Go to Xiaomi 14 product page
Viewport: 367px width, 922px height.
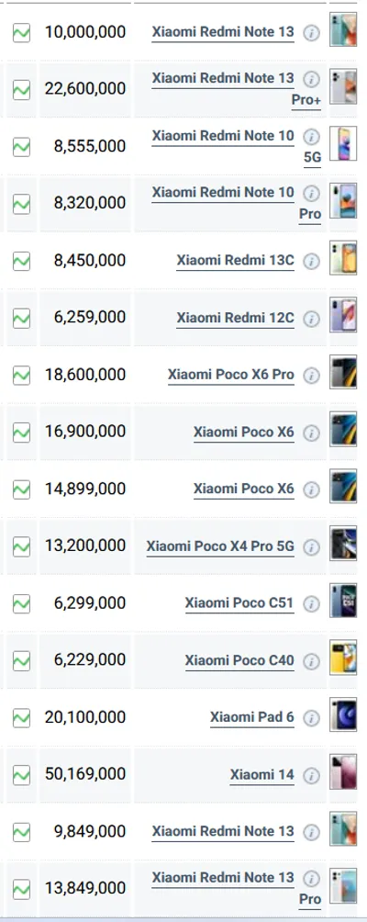click(261, 775)
